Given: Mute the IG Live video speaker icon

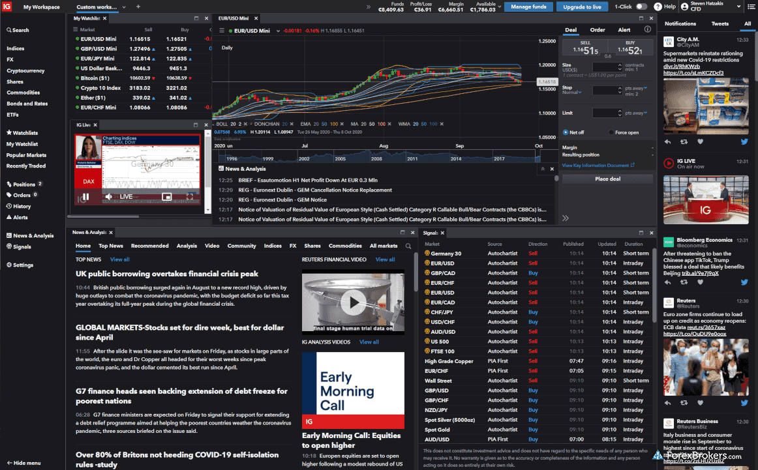Looking at the screenshot, I should 109,197.
